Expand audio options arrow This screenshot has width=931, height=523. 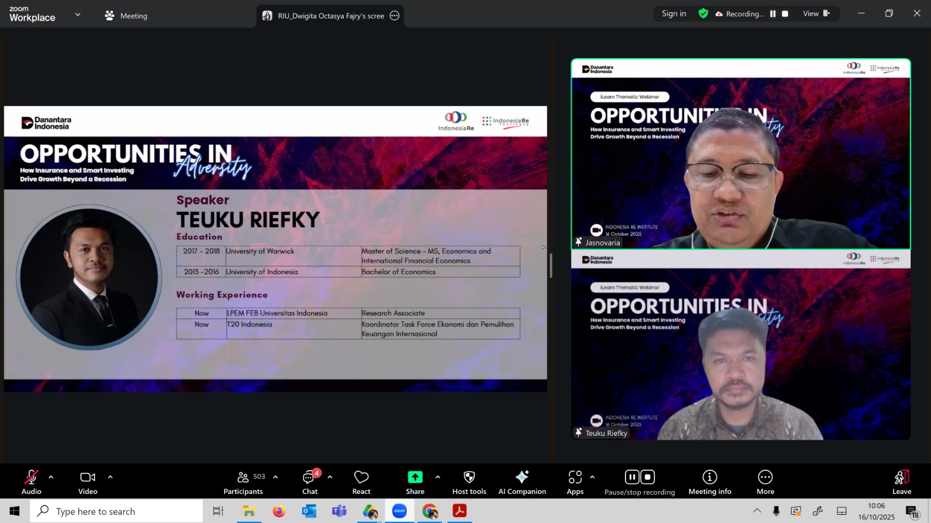[x=51, y=477]
